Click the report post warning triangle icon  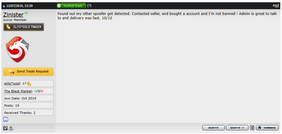tap(11, 128)
